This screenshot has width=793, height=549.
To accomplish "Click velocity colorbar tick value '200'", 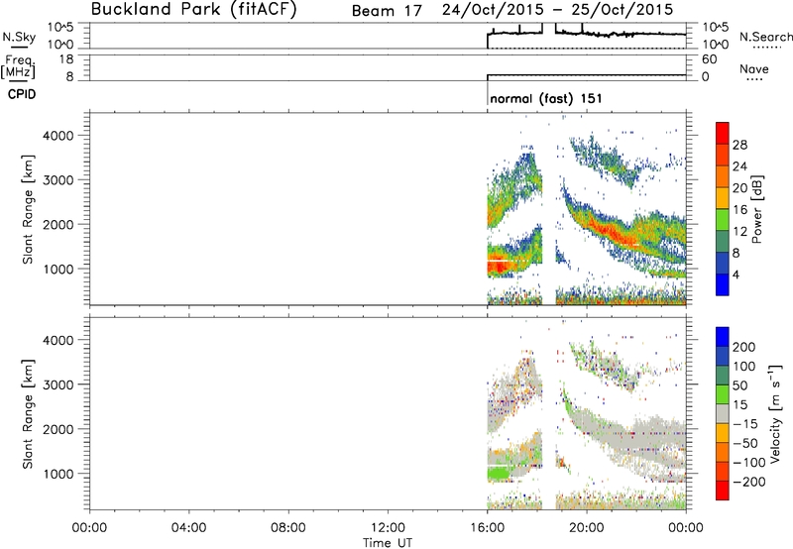I will coord(744,347).
